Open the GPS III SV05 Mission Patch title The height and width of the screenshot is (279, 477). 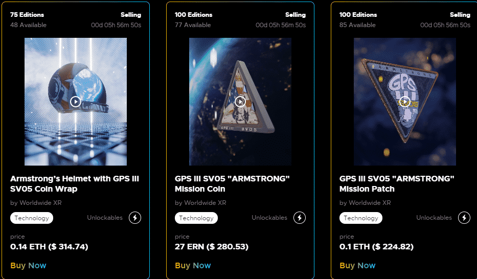397,183
